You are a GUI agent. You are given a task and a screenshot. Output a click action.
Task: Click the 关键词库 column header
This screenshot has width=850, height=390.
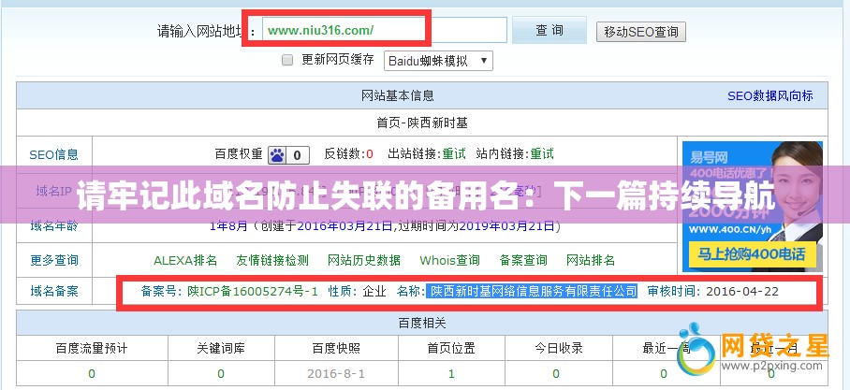pos(221,348)
